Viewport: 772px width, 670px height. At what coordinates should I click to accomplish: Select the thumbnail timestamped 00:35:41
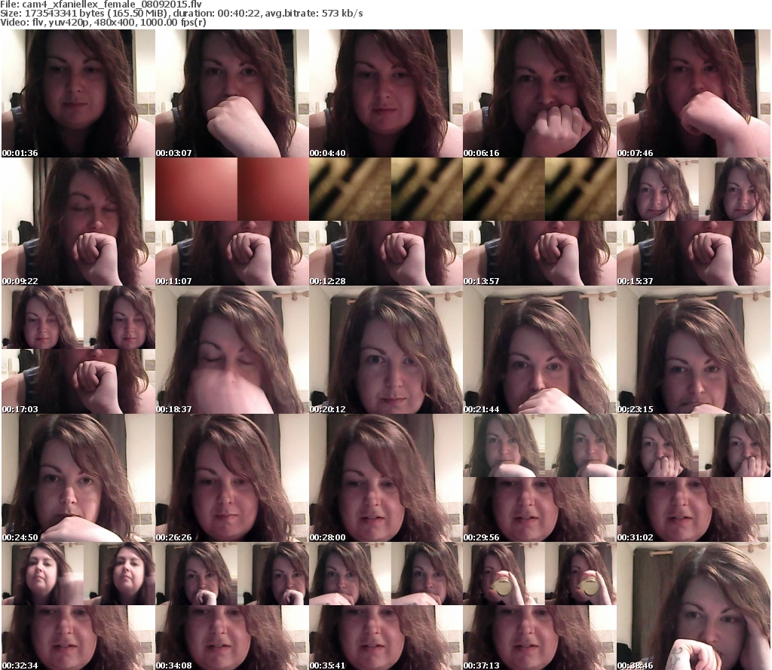pyautogui.click(x=386, y=605)
